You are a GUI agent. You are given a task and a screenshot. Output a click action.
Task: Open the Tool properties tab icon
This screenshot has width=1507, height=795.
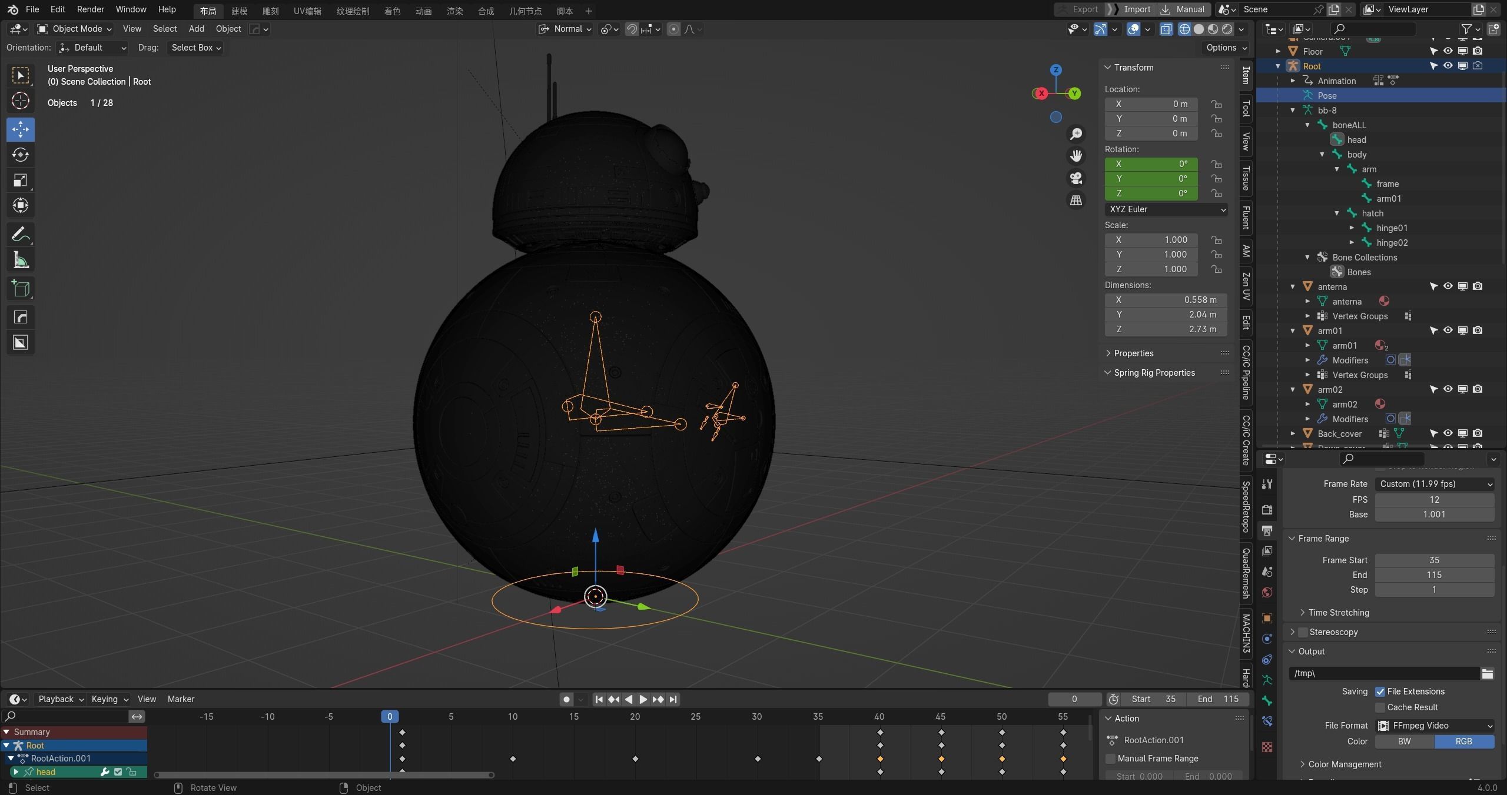click(1267, 484)
